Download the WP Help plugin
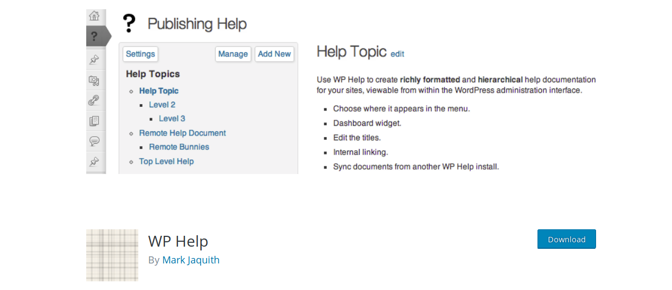Screen dimensions: 672x290 (567, 239)
